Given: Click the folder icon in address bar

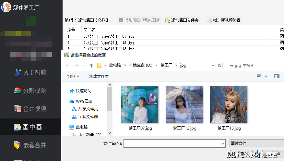Looking at the screenshot, I should pos(100,65).
